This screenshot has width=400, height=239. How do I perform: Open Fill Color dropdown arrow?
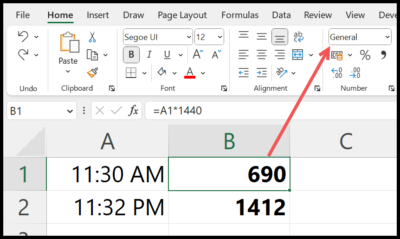coord(174,73)
